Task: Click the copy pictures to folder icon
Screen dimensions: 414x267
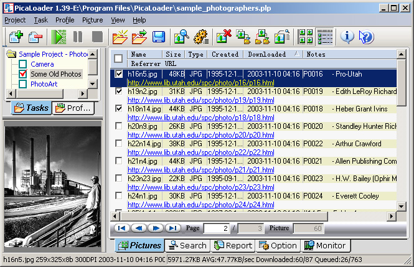Action: (x=243, y=37)
